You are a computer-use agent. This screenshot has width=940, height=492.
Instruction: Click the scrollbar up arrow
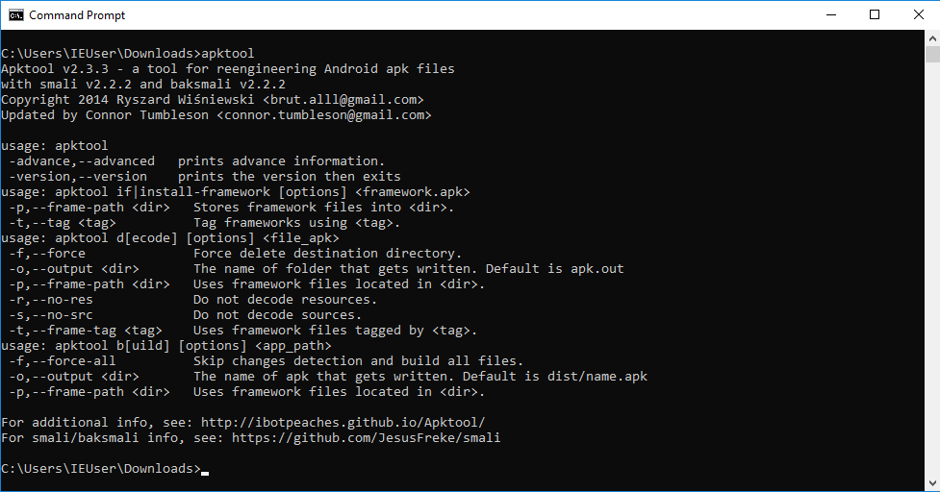point(931,38)
